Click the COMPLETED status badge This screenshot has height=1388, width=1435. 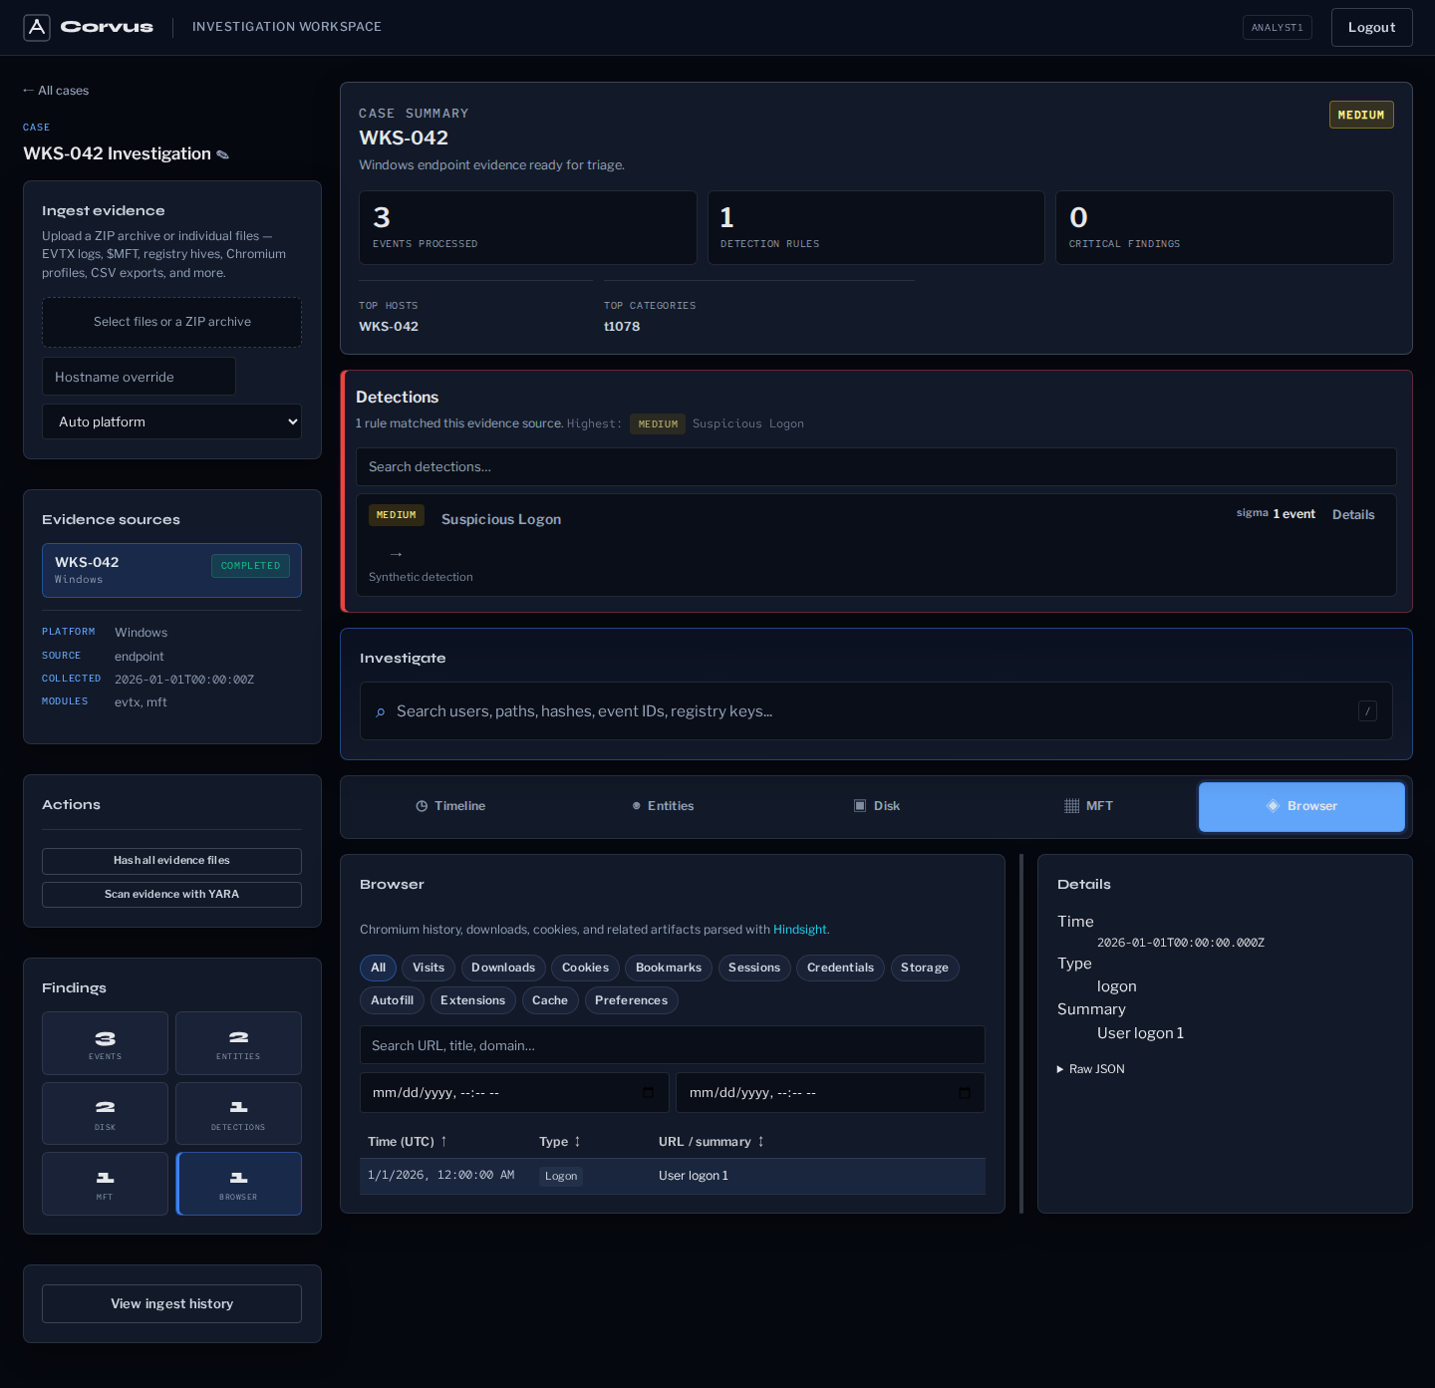click(x=250, y=566)
